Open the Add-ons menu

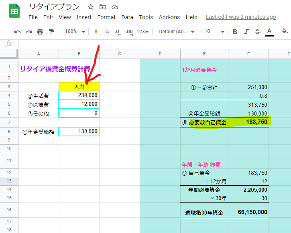coord(169,17)
